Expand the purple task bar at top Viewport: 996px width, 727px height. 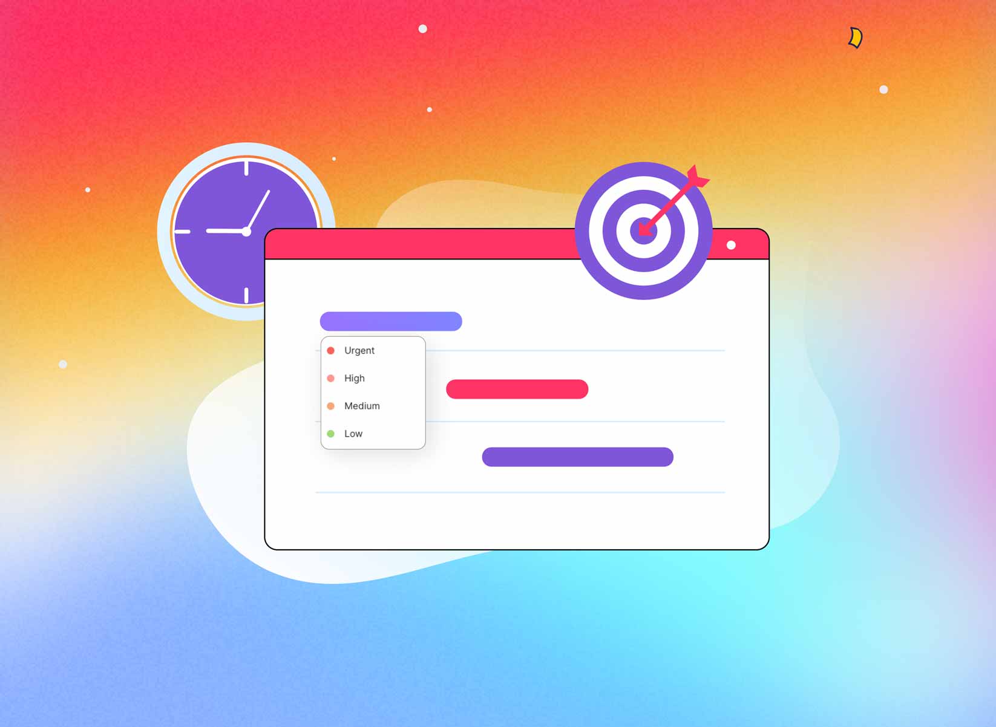pos(391,321)
